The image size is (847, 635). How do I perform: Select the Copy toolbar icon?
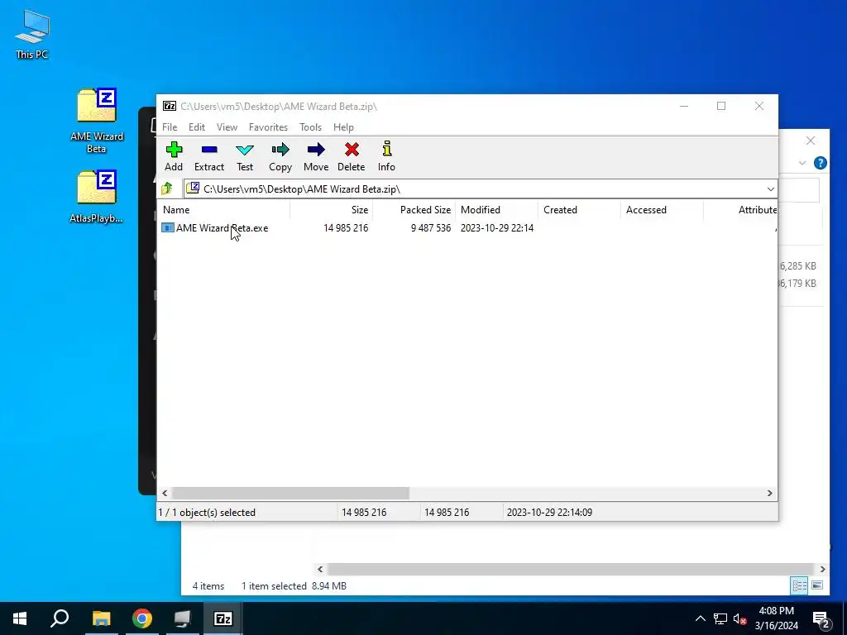(280, 156)
